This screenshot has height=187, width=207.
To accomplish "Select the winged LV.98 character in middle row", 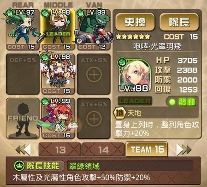I will (58, 74).
